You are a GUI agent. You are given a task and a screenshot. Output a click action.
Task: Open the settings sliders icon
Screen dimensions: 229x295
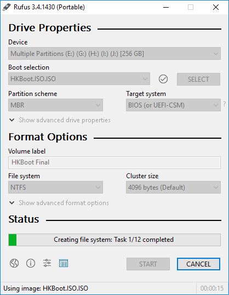coord(47,263)
